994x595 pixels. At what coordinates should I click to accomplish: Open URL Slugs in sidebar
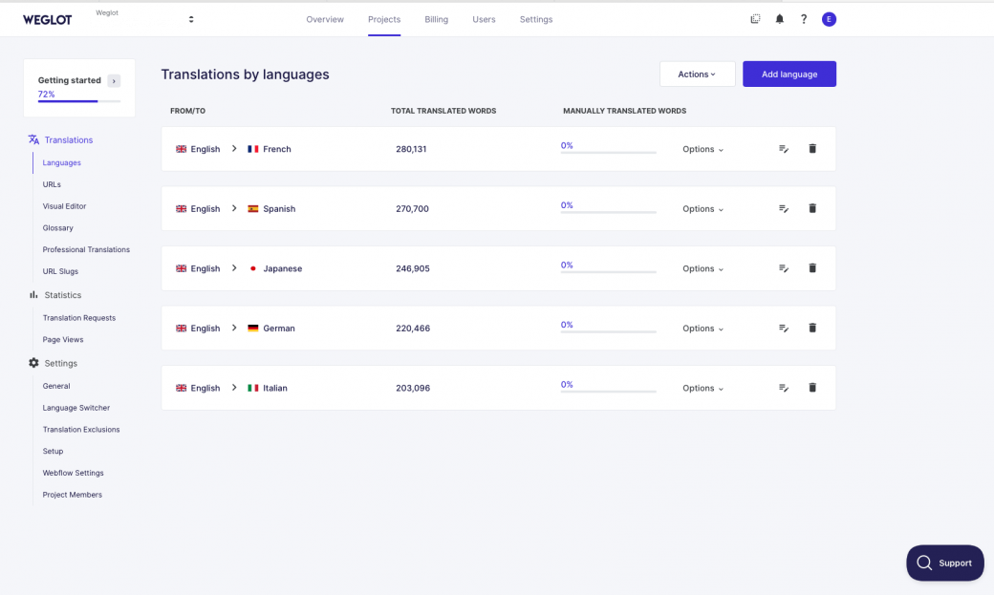point(60,271)
